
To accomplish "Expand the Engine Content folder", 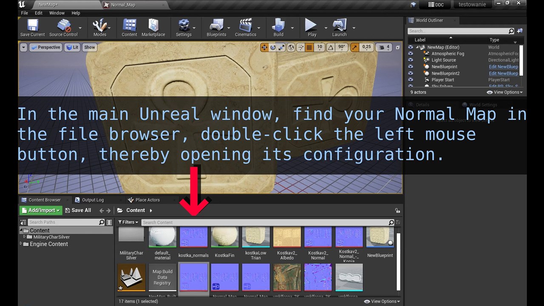I will [21, 244].
